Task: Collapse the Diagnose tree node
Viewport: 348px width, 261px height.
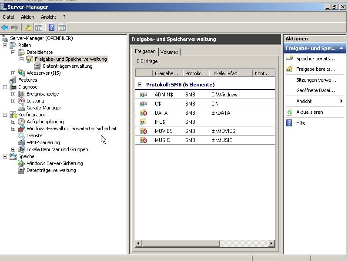Action: [5, 87]
